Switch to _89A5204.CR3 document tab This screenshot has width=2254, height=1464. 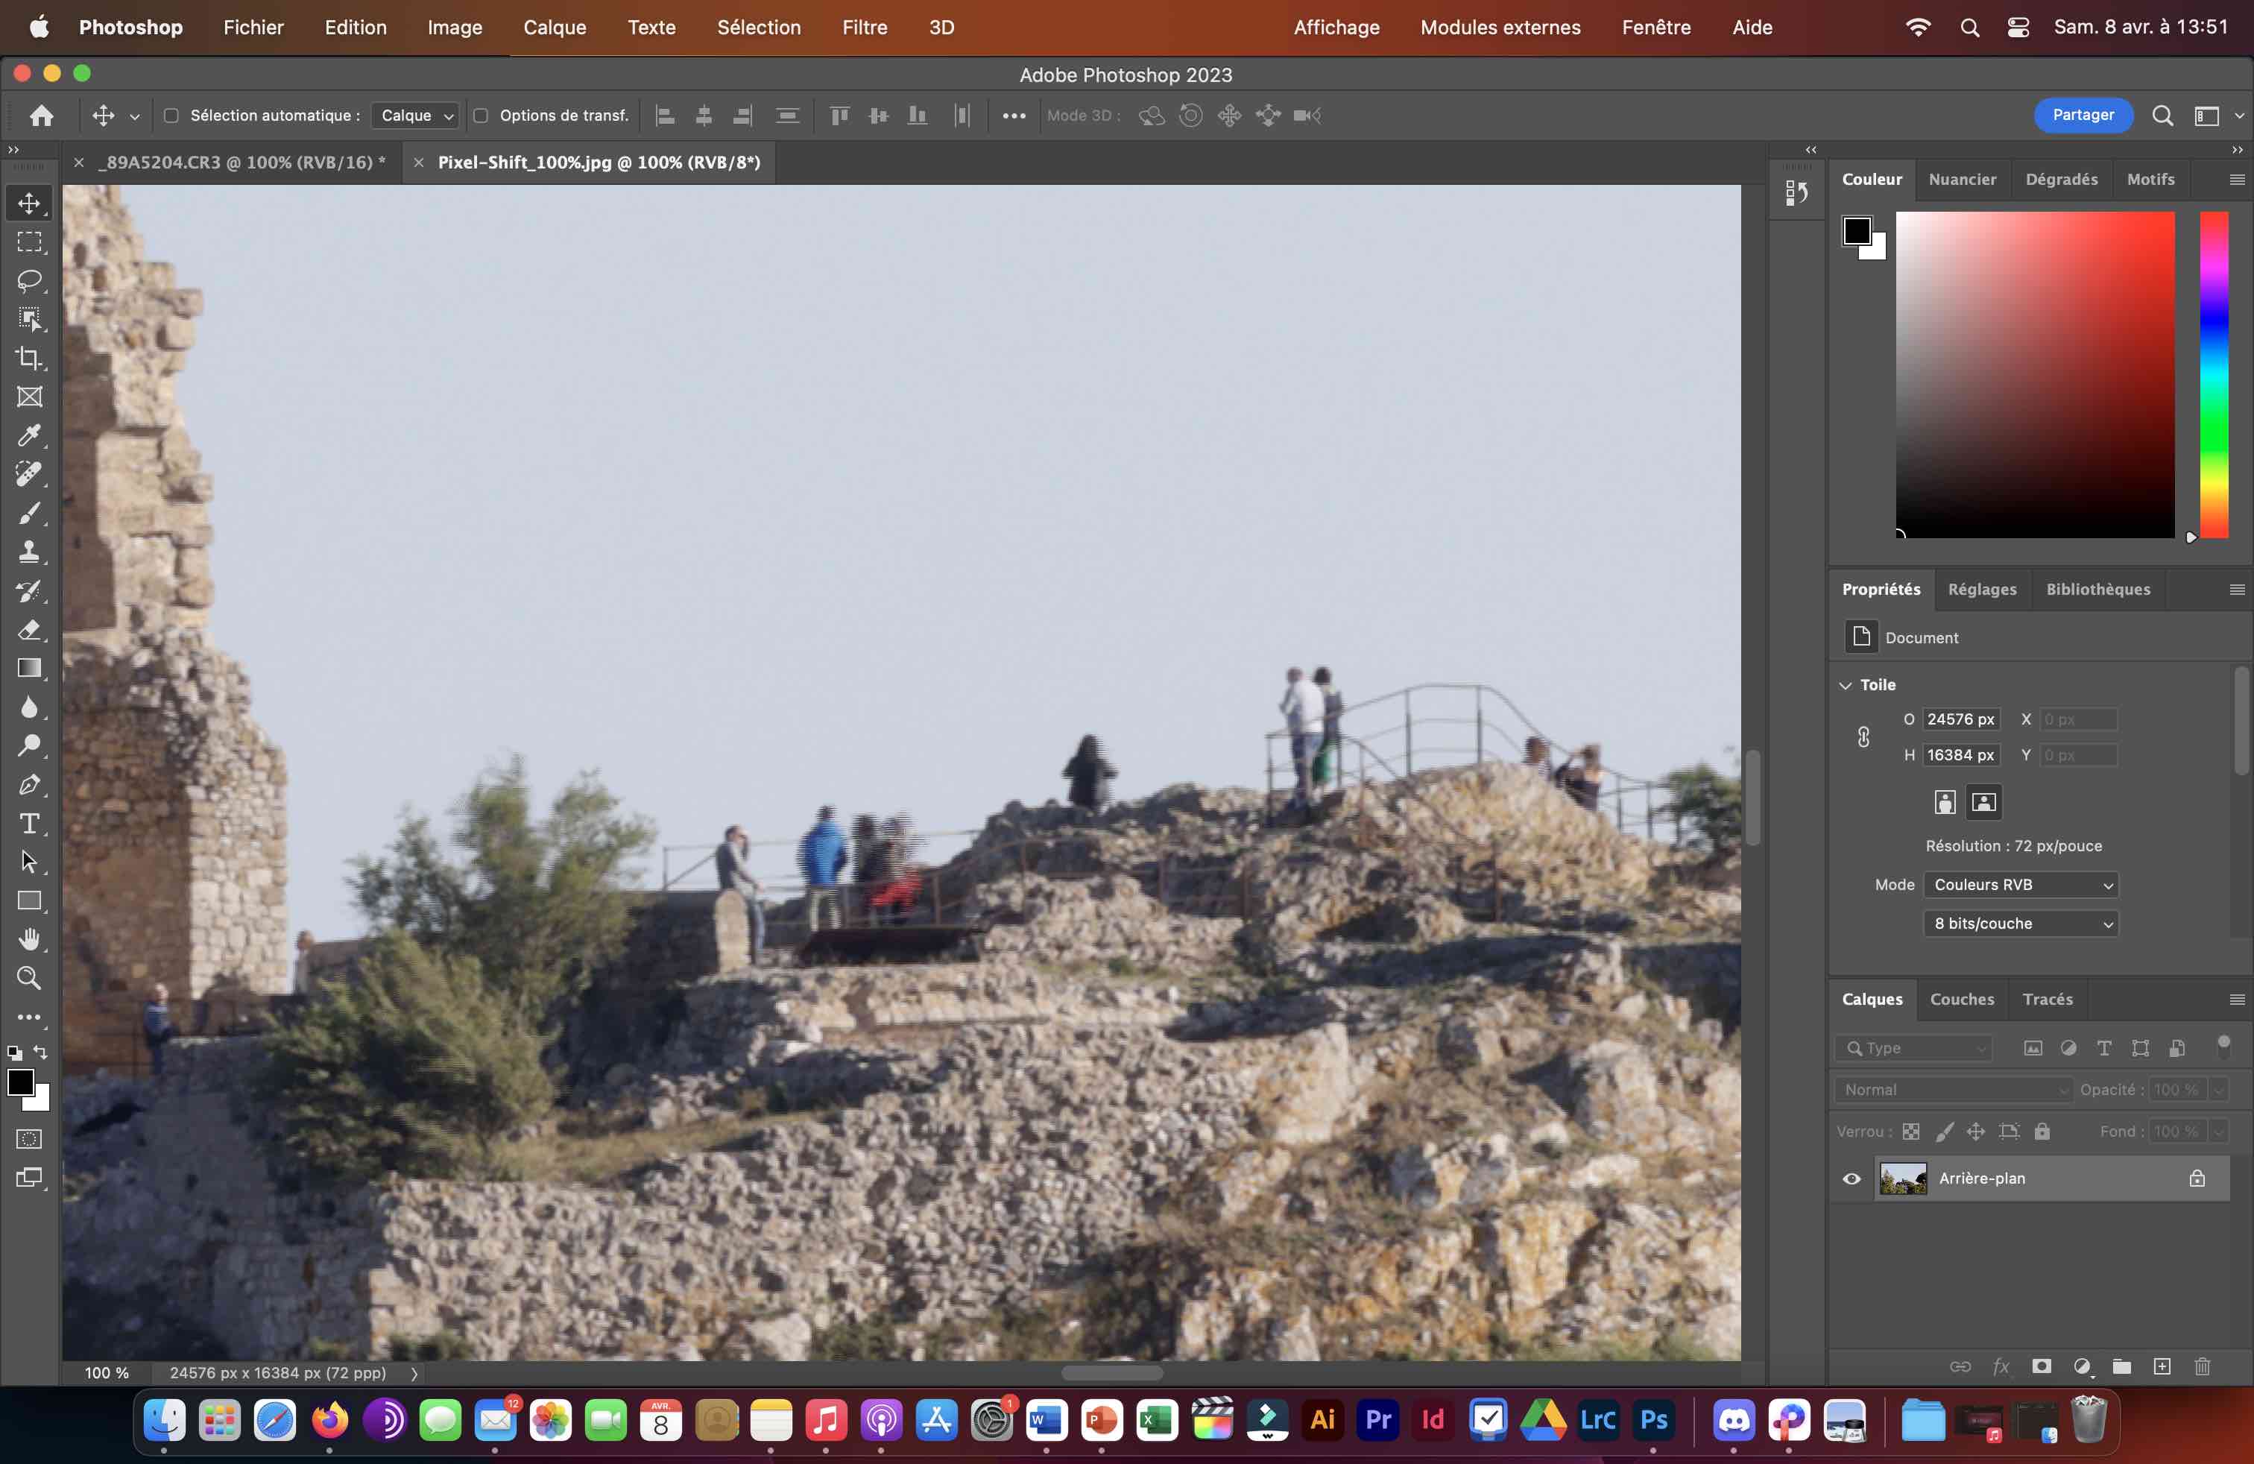[x=241, y=163]
